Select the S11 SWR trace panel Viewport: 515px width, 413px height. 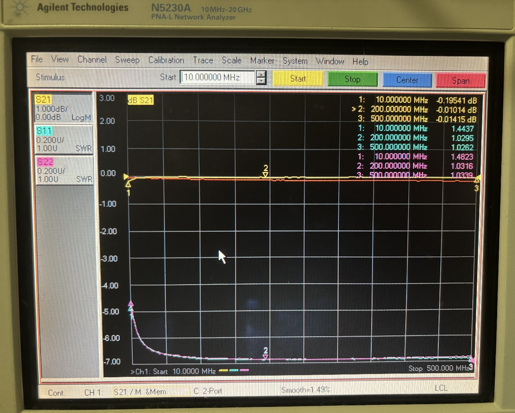click(x=63, y=139)
